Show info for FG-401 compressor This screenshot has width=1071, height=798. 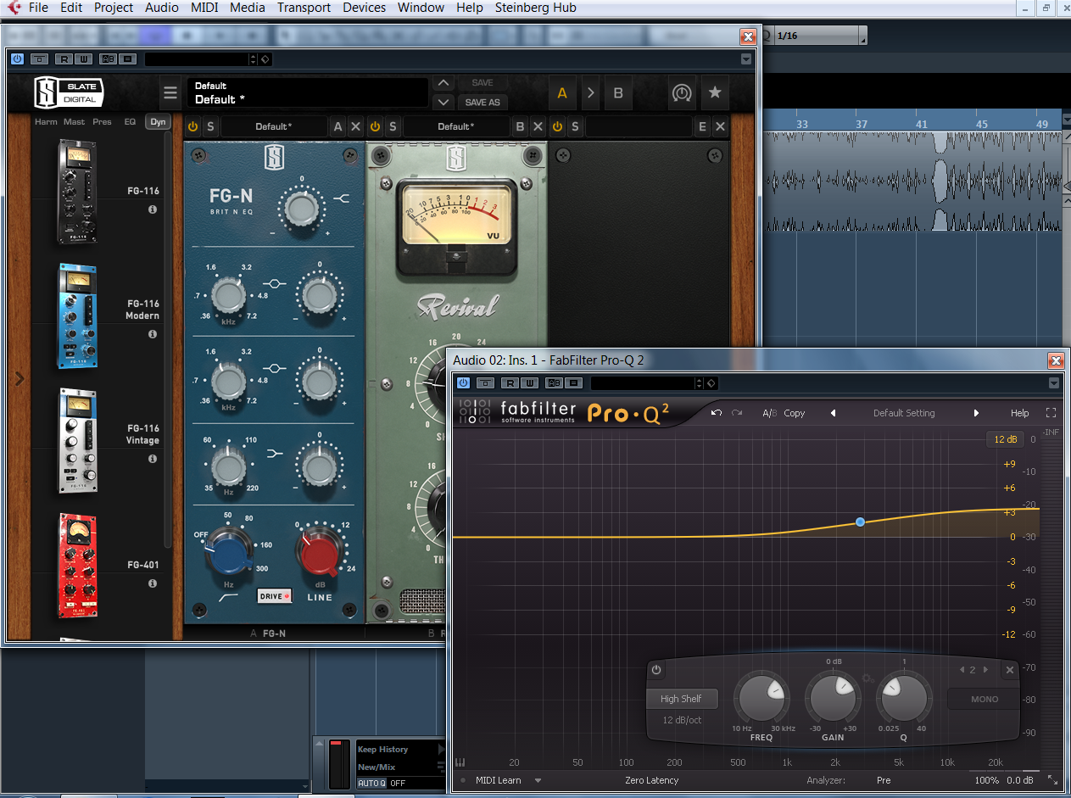153,583
